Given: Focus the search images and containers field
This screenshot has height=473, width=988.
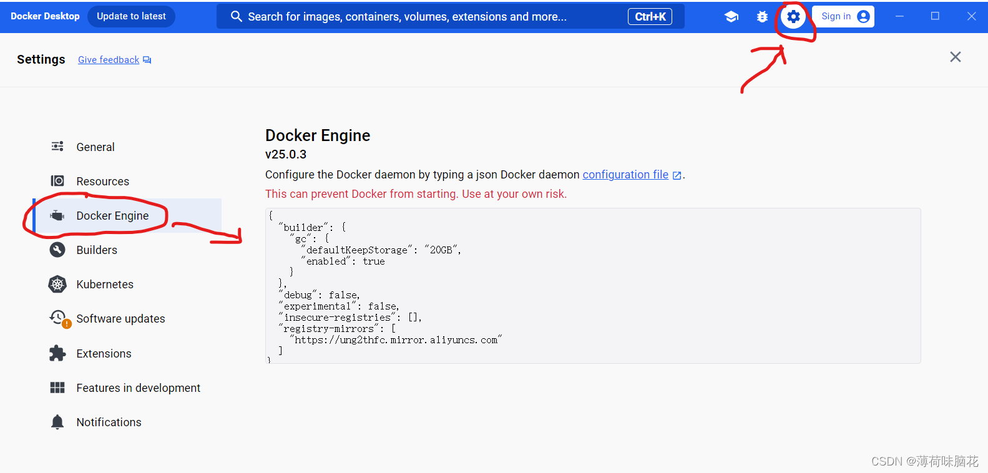Looking at the screenshot, I should tap(450, 16).
